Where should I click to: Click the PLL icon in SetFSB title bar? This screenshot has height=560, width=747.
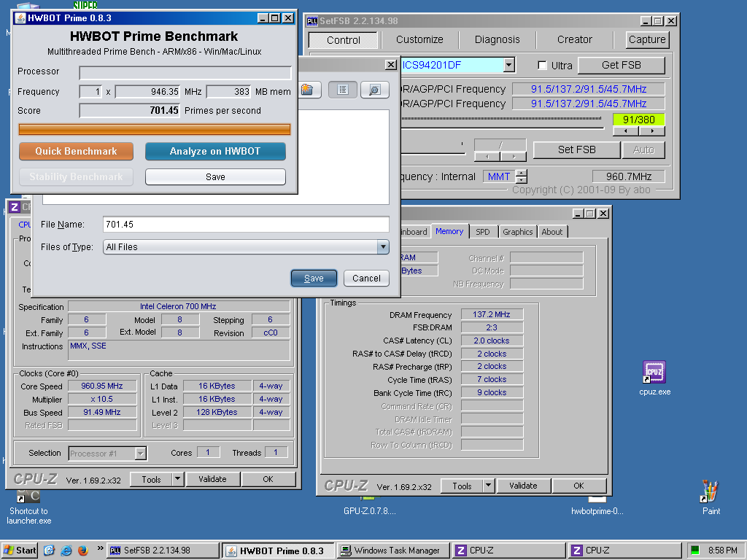point(312,21)
